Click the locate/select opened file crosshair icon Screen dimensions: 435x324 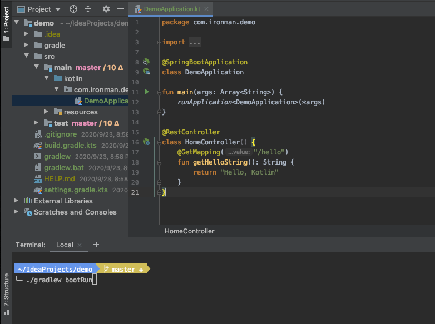pos(73,9)
